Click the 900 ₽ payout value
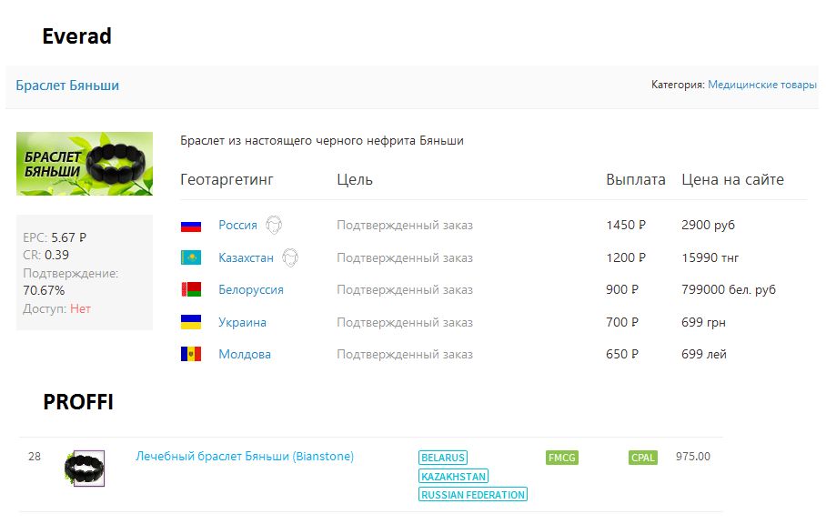The image size is (826, 524). (622, 289)
